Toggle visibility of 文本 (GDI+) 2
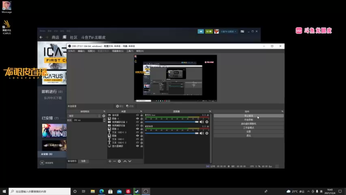 pyautogui.click(x=137, y=143)
